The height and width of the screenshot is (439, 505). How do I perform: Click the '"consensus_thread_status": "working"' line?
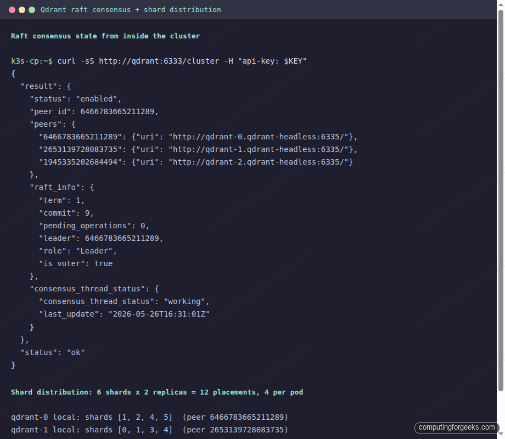tap(124, 301)
